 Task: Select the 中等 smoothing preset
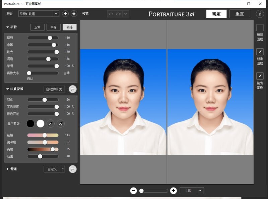(54, 27)
